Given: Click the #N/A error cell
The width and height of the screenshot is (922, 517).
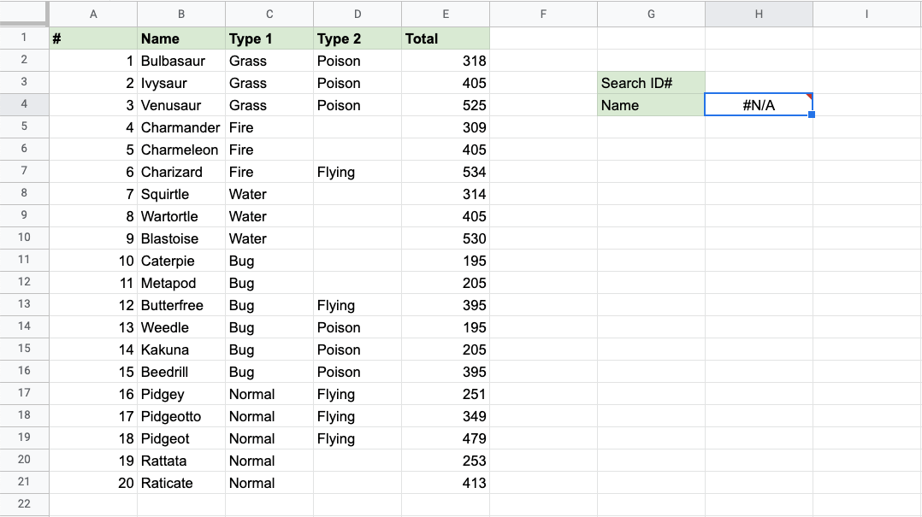Looking at the screenshot, I should (757, 105).
